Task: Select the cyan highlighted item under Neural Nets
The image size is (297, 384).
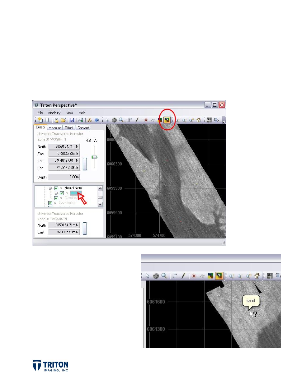Action: 75,193
